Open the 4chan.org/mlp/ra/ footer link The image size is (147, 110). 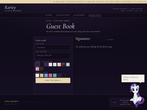pos(12,101)
